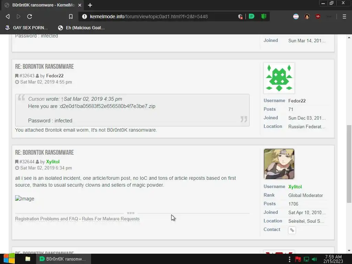
Task: Click the first RE: BORONTOK RANSOMWARE title above Fedor22
Action: point(44,67)
